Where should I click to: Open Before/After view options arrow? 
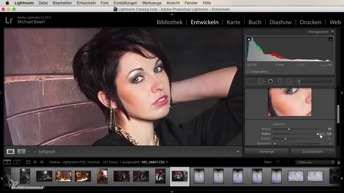tap(28, 152)
